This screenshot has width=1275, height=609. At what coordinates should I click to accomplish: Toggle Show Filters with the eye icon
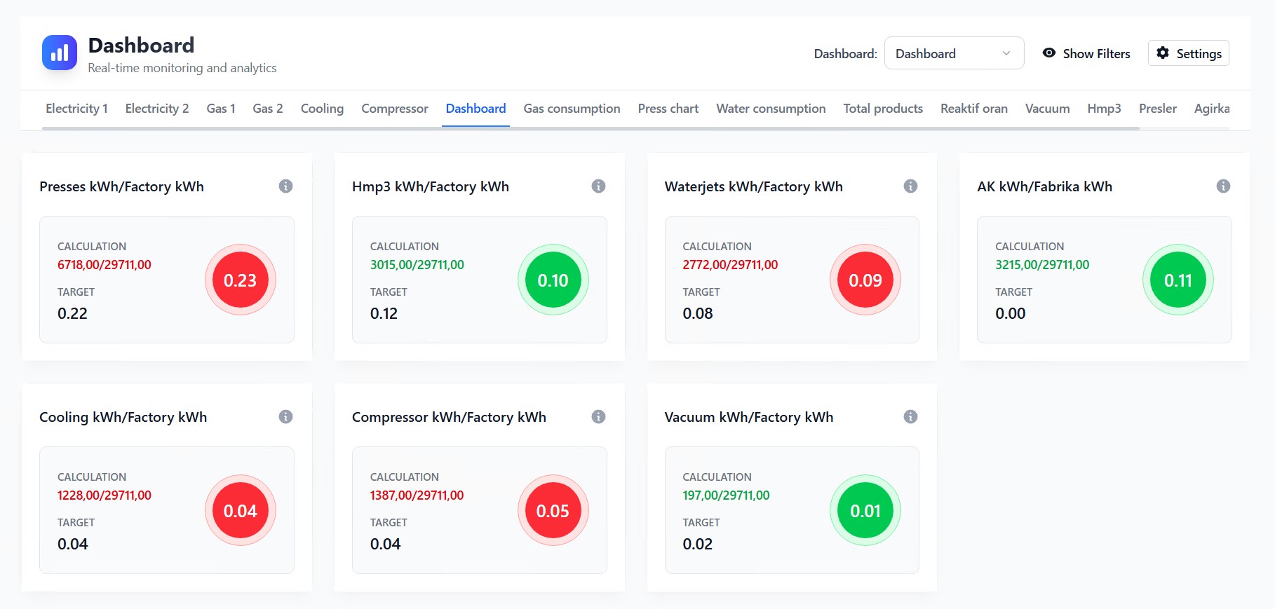(1049, 53)
